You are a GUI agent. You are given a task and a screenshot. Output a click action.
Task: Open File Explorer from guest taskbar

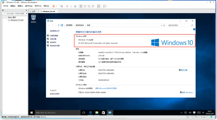click(x=97, y=112)
